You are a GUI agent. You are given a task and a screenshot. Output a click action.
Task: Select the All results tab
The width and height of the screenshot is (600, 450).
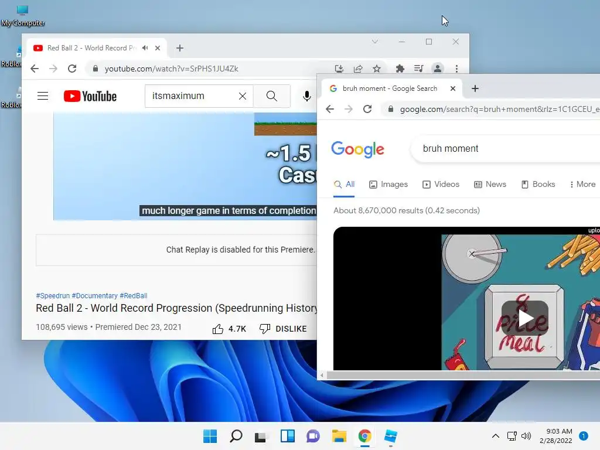pos(344,185)
